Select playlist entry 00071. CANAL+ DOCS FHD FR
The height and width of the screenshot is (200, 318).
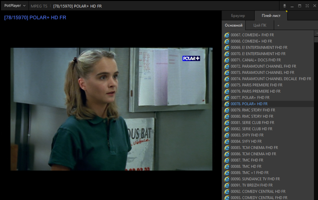pos(268,60)
